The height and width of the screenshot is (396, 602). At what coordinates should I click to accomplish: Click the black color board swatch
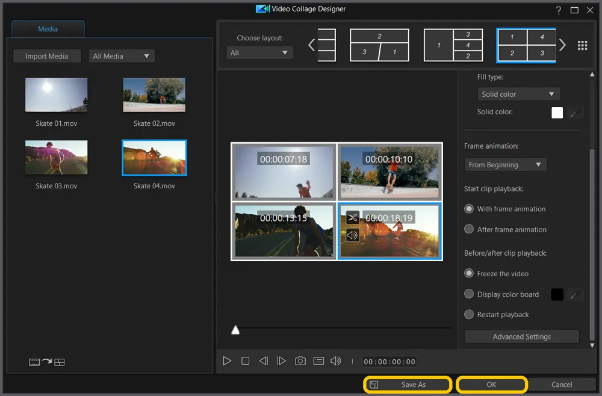(557, 294)
